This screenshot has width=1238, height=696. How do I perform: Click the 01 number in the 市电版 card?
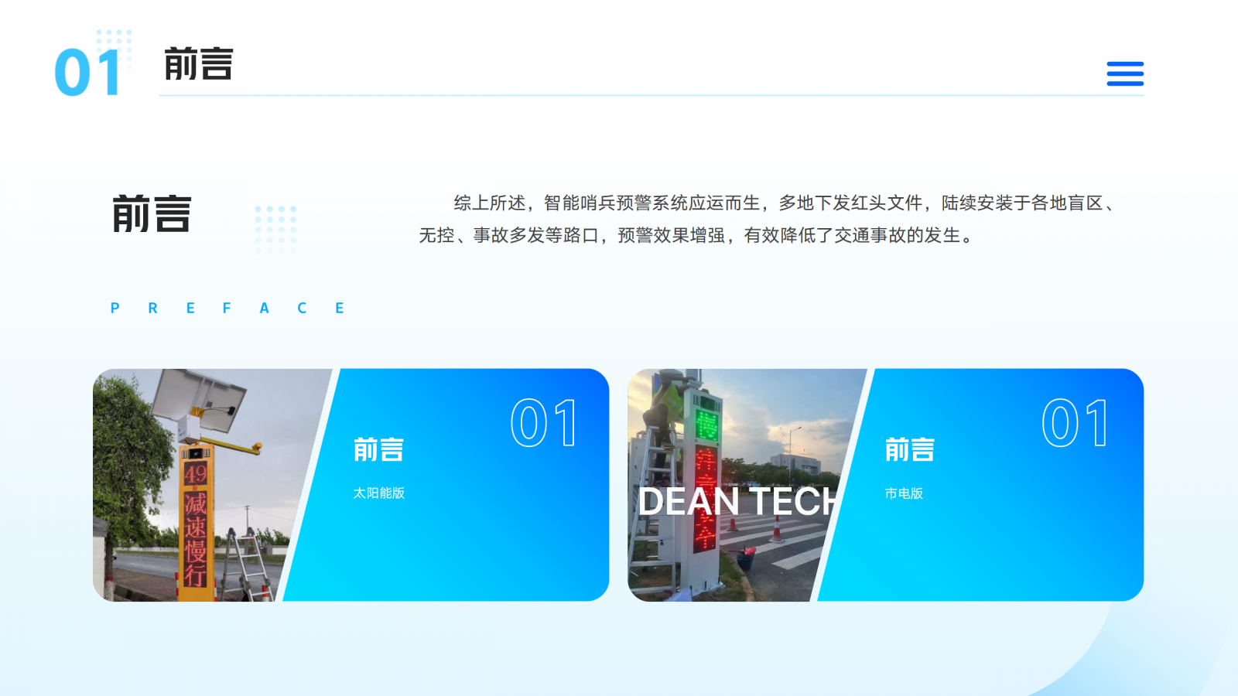pos(1075,423)
